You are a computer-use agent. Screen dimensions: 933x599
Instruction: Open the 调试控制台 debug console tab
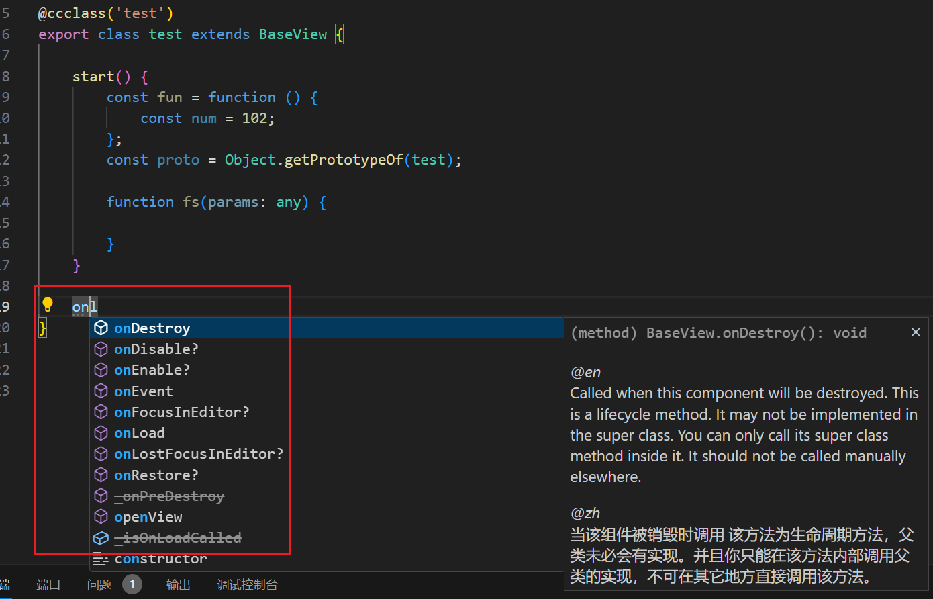click(247, 585)
